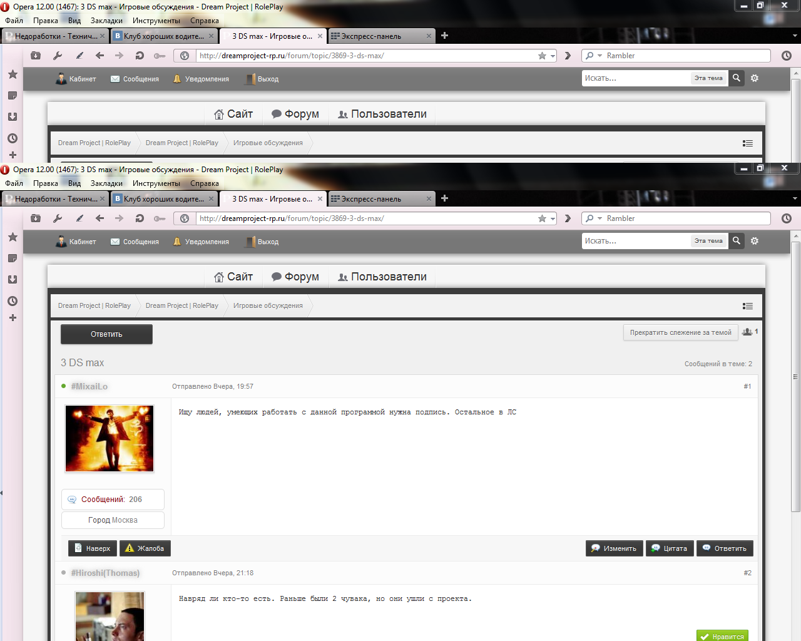Viewport: 801px width, 641px height.
Task: Click chevron arrow right of lower address bar
Action: coord(568,218)
